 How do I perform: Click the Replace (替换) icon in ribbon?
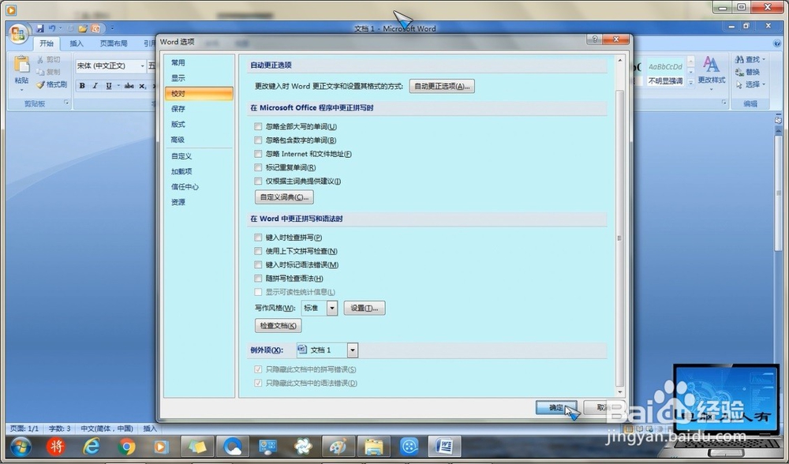tap(739, 72)
